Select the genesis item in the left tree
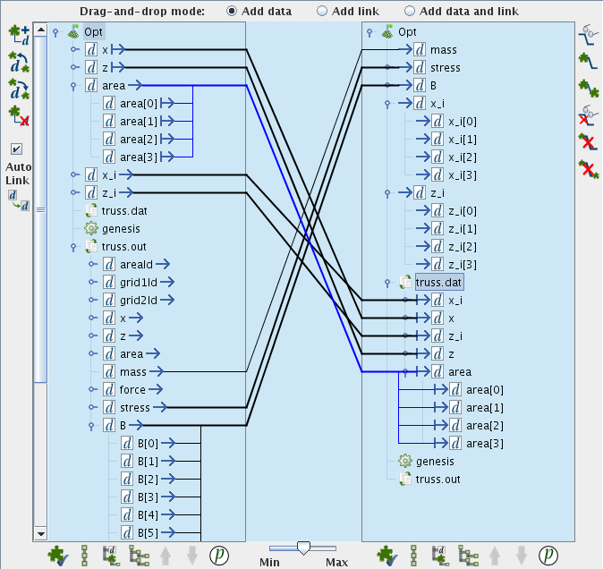Image resolution: width=603 pixels, height=569 pixels. [120, 229]
